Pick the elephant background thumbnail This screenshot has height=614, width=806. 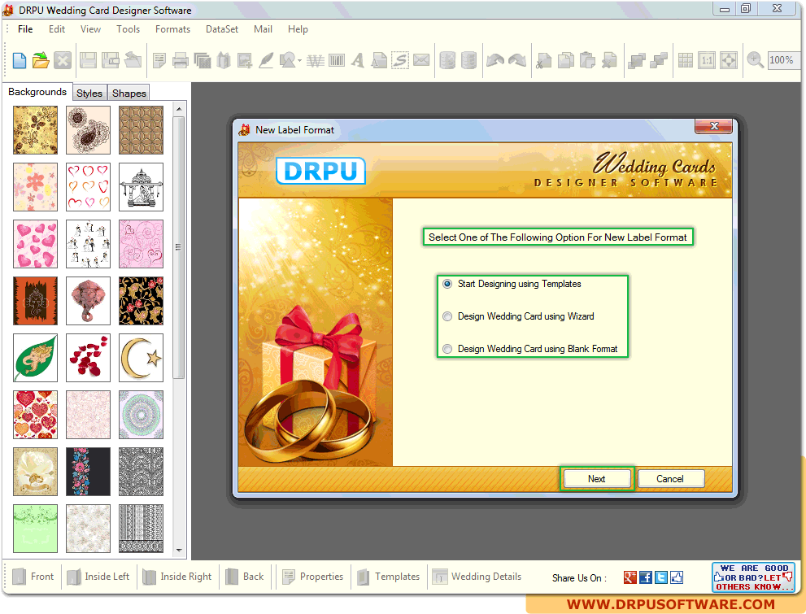(88, 301)
